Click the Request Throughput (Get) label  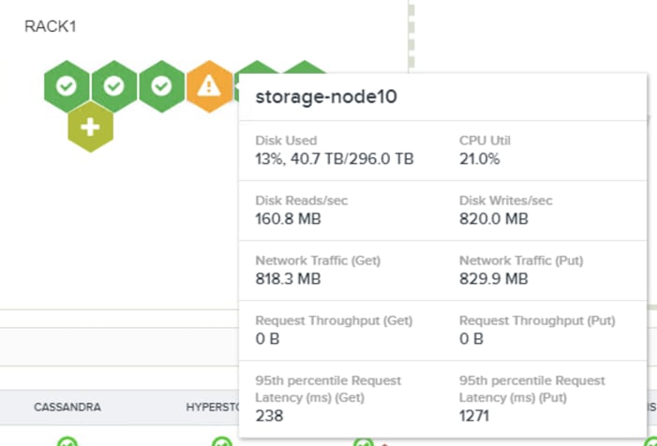(334, 320)
